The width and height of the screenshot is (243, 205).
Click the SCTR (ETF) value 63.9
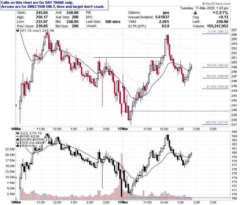[x=165, y=26]
